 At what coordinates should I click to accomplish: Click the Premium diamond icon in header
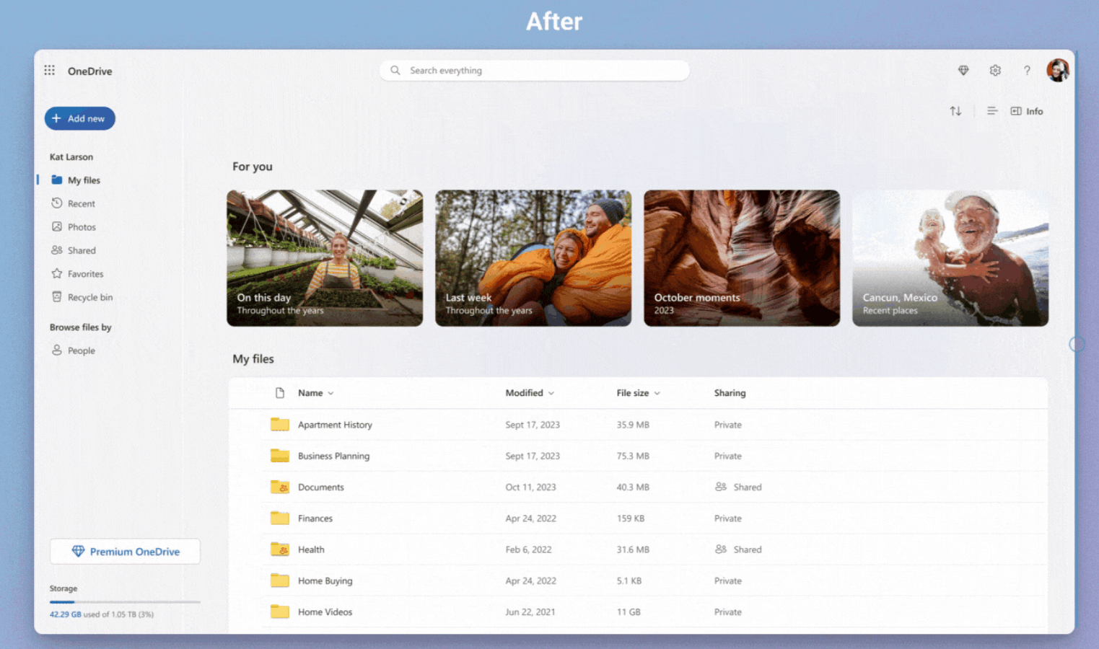click(x=963, y=71)
